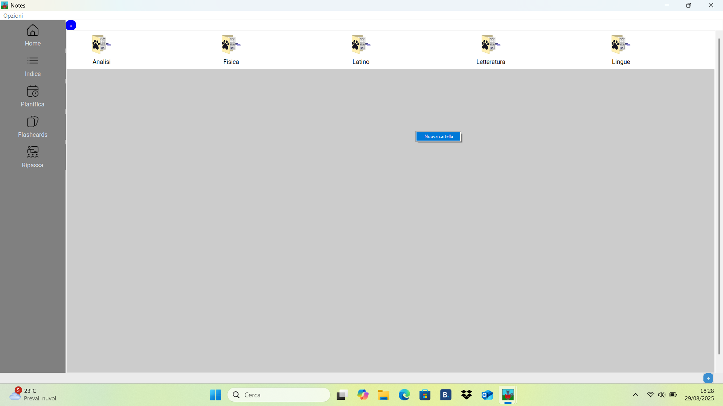Launch Copilot from the taskbar
723x406 pixels.
pyautogui.click(x=363, y=395)
